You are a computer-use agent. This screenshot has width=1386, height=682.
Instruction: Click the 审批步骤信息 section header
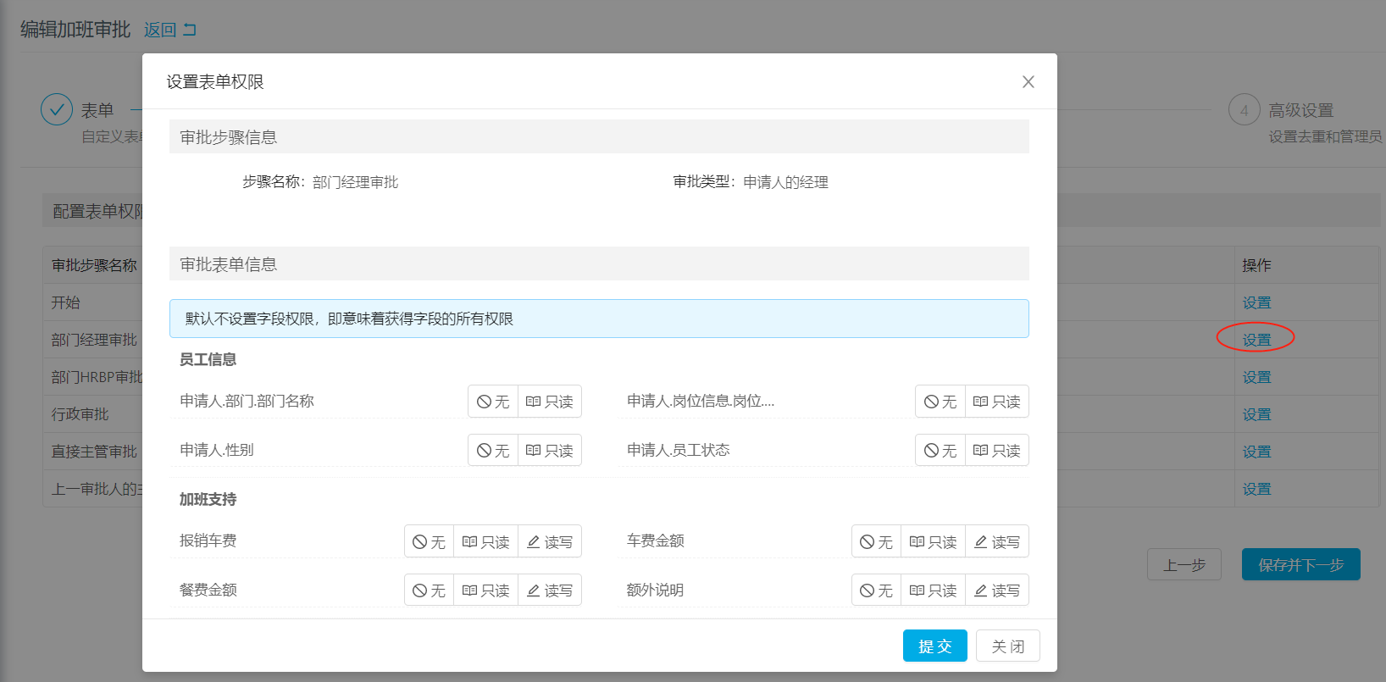click(x=599, y=136)
